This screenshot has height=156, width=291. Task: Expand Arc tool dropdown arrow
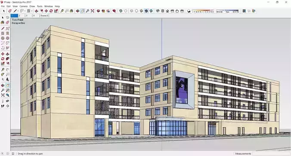coord(25,11)
